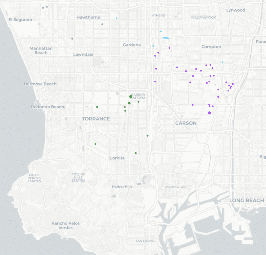Image resolution: width=266 pixels, height=255 pixels.
Task: Select the largest purple marker north of Carson
Action: tap(209, 113)
